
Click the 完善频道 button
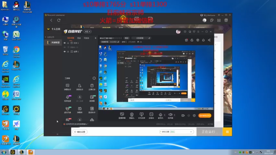click(141, 38)
